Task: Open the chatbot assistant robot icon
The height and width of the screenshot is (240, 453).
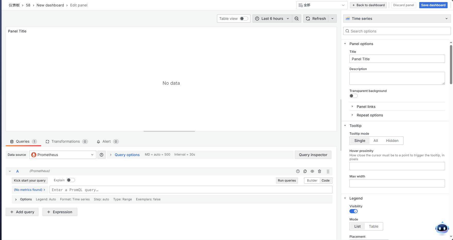Action: (x=442, y=228)
